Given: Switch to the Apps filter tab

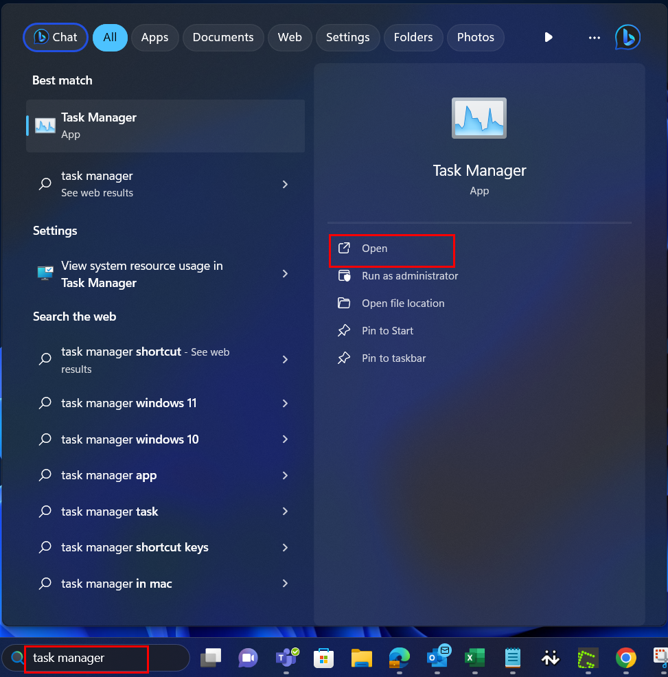Looking at the screenshot, I should (154, 37).
